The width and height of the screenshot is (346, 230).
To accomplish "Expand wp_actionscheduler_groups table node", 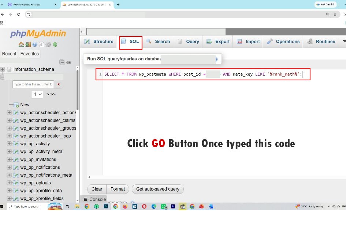I will (x=9, y=128).
